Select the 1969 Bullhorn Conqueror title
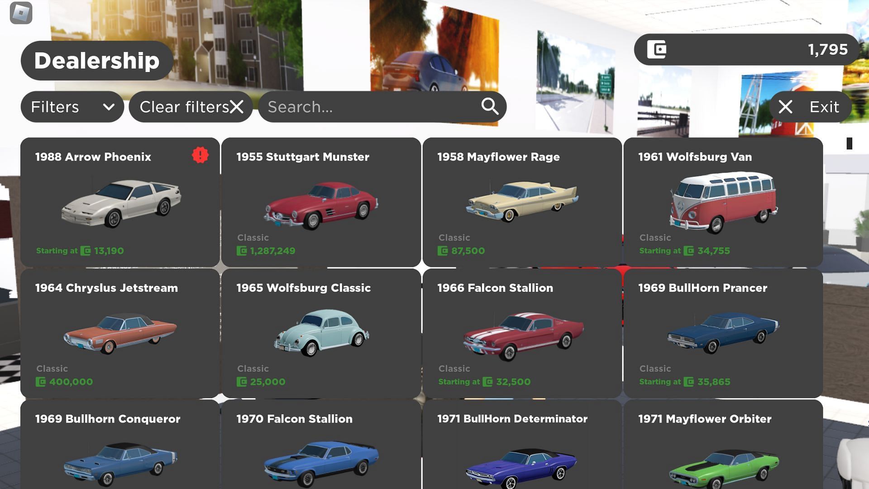The height and width of the screenshot is (489, 869). tap(108, 419)
